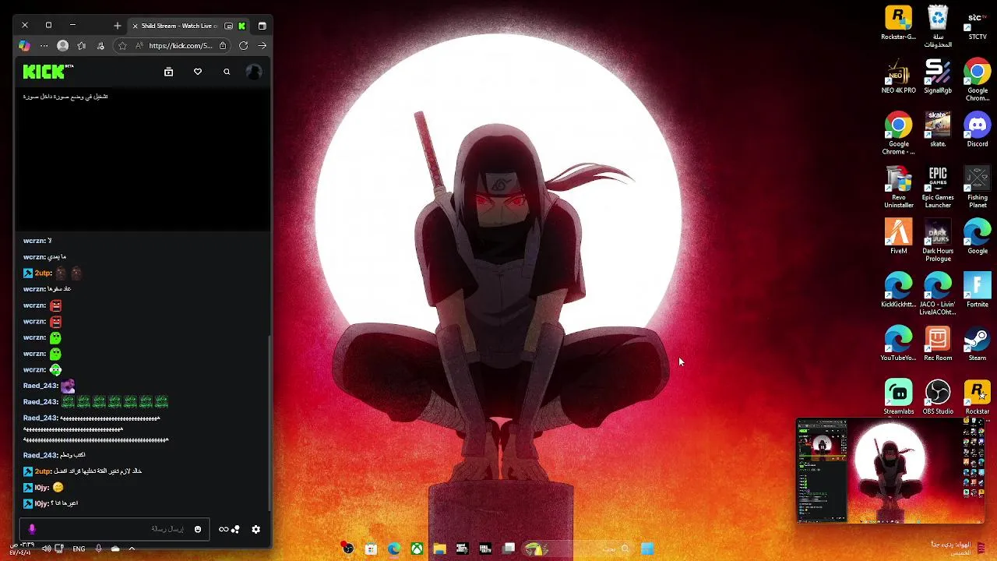Close the 5hild Stream tab
Screen dimensions: 997x561
tap(135, 26)
